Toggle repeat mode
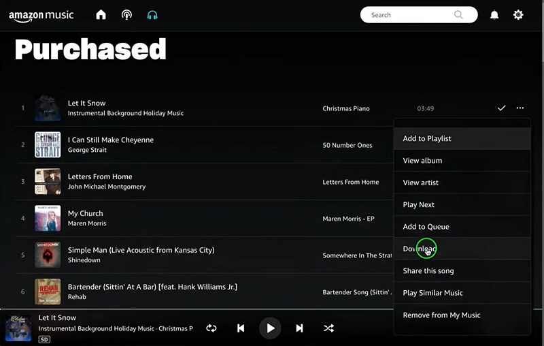 tap(211, 328)
